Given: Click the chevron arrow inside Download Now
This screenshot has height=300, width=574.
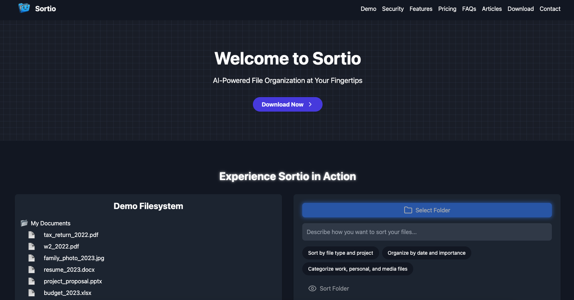Looking at the screenshot, I should tap(310, 104).
